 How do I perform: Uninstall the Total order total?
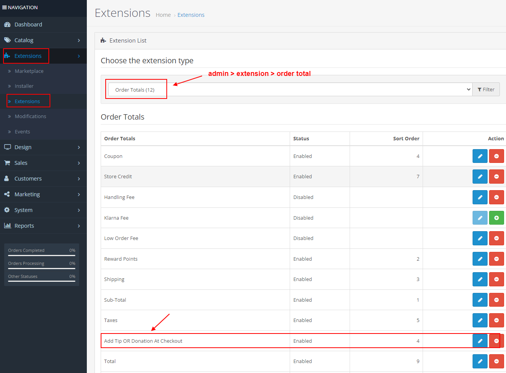(496, 361)
